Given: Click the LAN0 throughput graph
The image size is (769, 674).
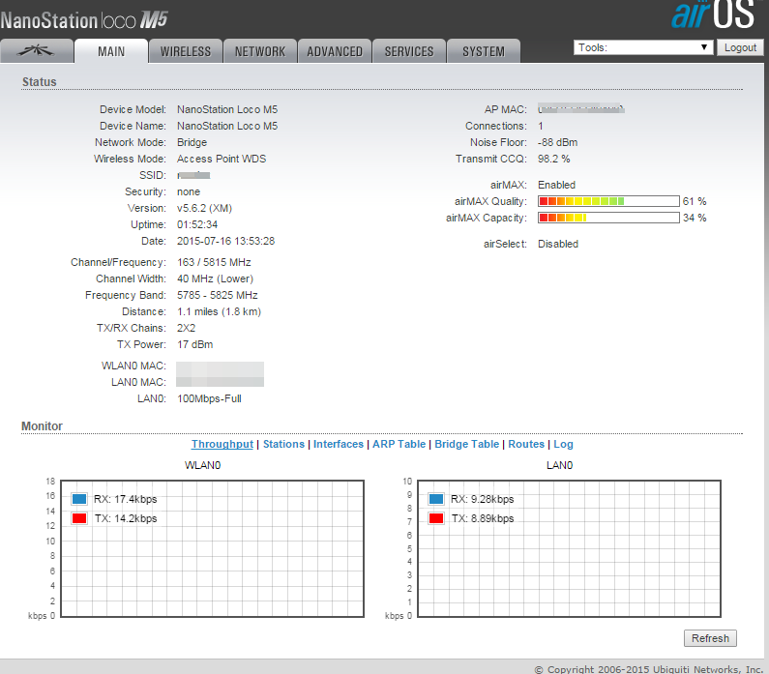Looking at the screenshot, I should tap(569, 548).
